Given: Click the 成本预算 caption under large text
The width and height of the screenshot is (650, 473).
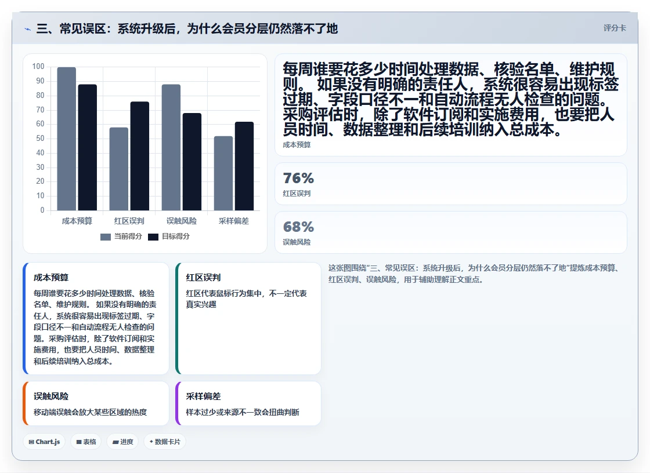Looking at the screenshot, I should (x=297, y=145).
